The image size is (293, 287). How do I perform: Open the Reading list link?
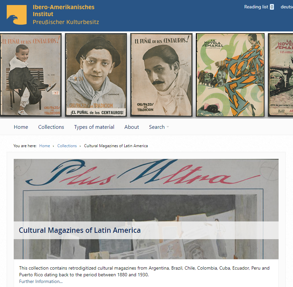click(256, 7)
